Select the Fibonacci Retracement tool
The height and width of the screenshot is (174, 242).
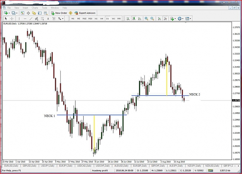click(x=42, y=19)
